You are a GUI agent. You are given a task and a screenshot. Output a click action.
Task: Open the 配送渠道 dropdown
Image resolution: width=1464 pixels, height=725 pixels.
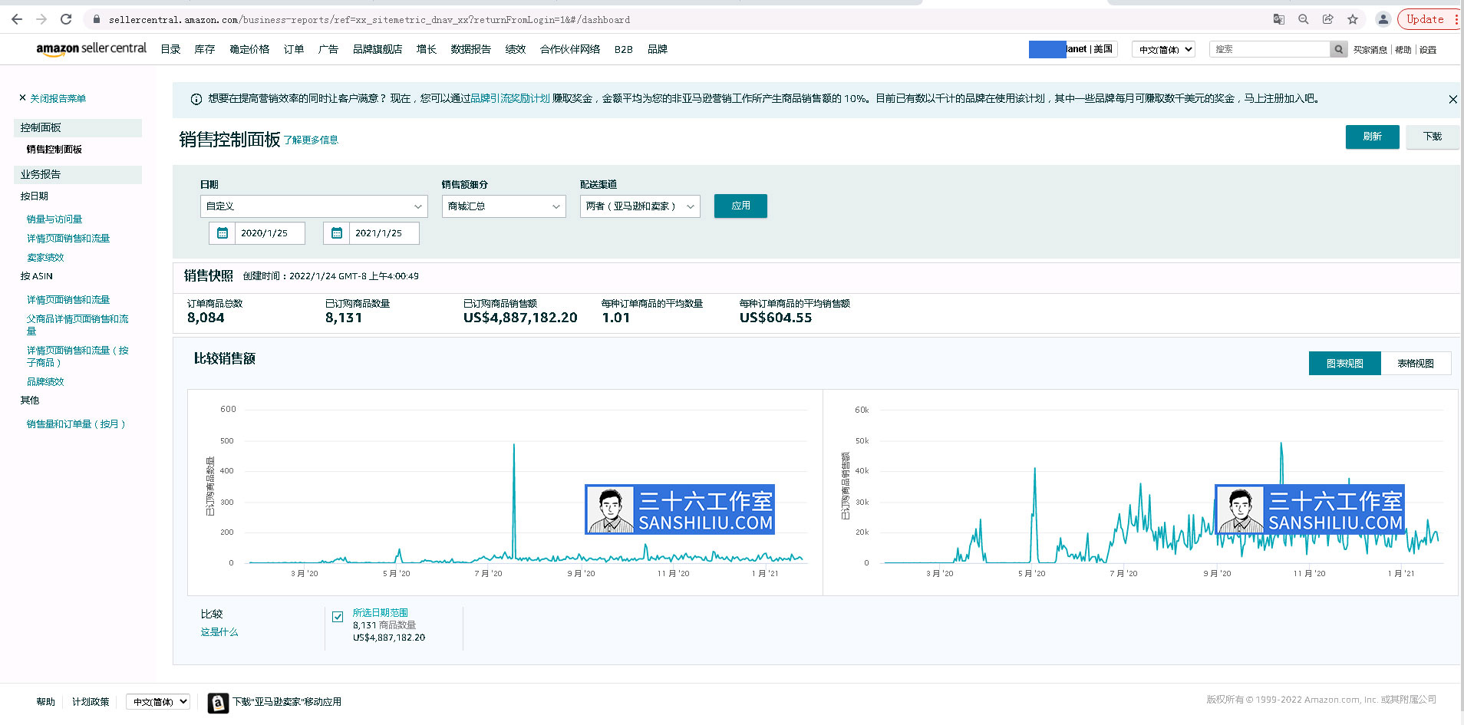[x=640, y=206]
